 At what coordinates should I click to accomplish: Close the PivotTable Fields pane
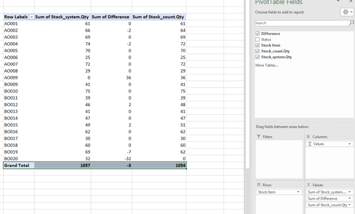pos(351,1)
